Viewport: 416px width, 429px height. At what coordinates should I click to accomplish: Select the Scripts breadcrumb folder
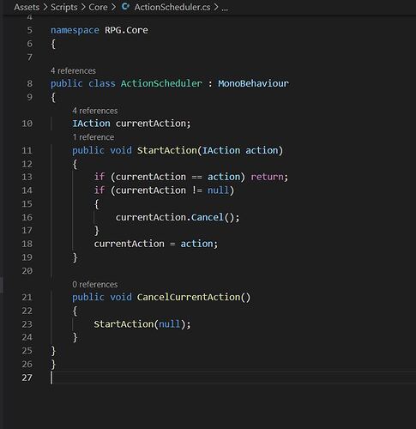coord(63,7)
